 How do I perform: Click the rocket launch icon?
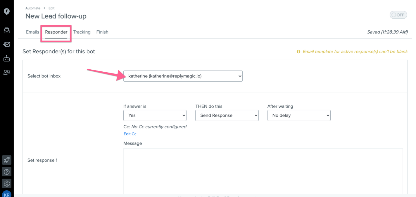pos(7,160)
